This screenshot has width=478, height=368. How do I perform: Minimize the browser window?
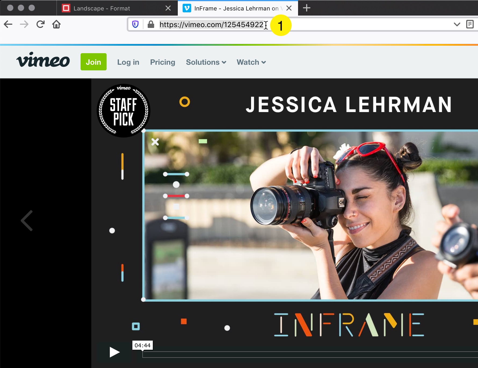(21, 8)
